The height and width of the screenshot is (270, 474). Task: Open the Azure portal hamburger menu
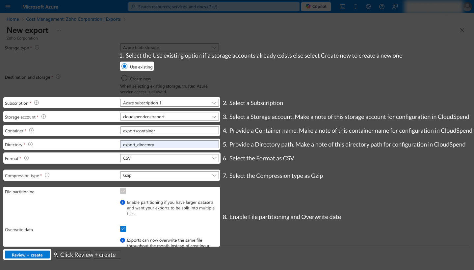coord(8,7)
